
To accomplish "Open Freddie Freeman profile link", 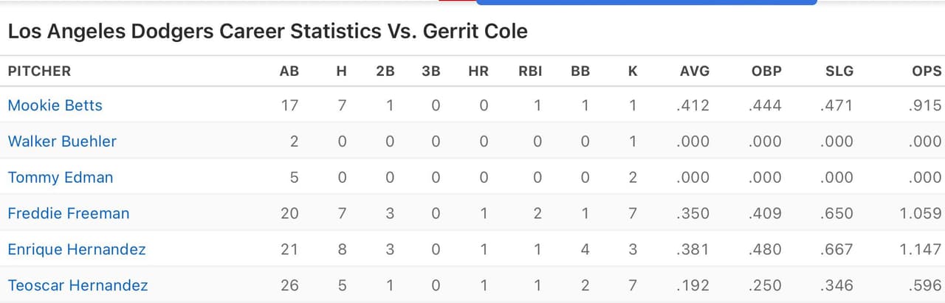I will pos(69,214).
